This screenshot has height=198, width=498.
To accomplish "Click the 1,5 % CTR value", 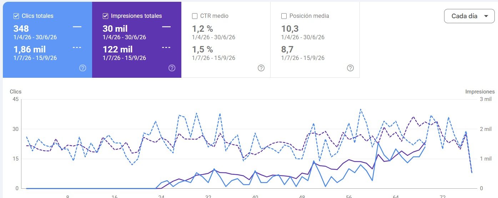I will [202, 50].
